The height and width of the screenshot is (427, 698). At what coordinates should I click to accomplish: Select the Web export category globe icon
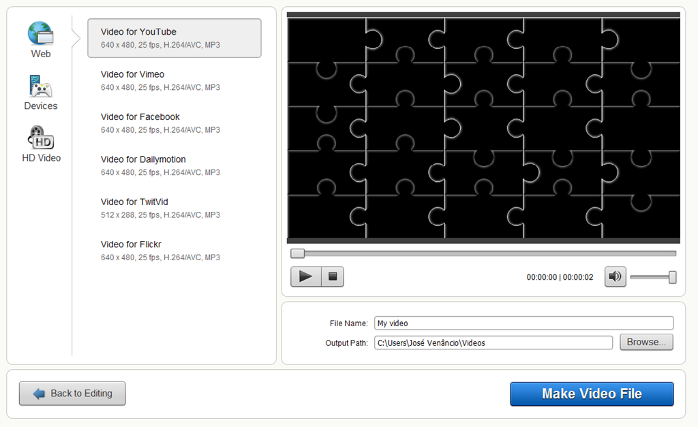pos(40,32)
